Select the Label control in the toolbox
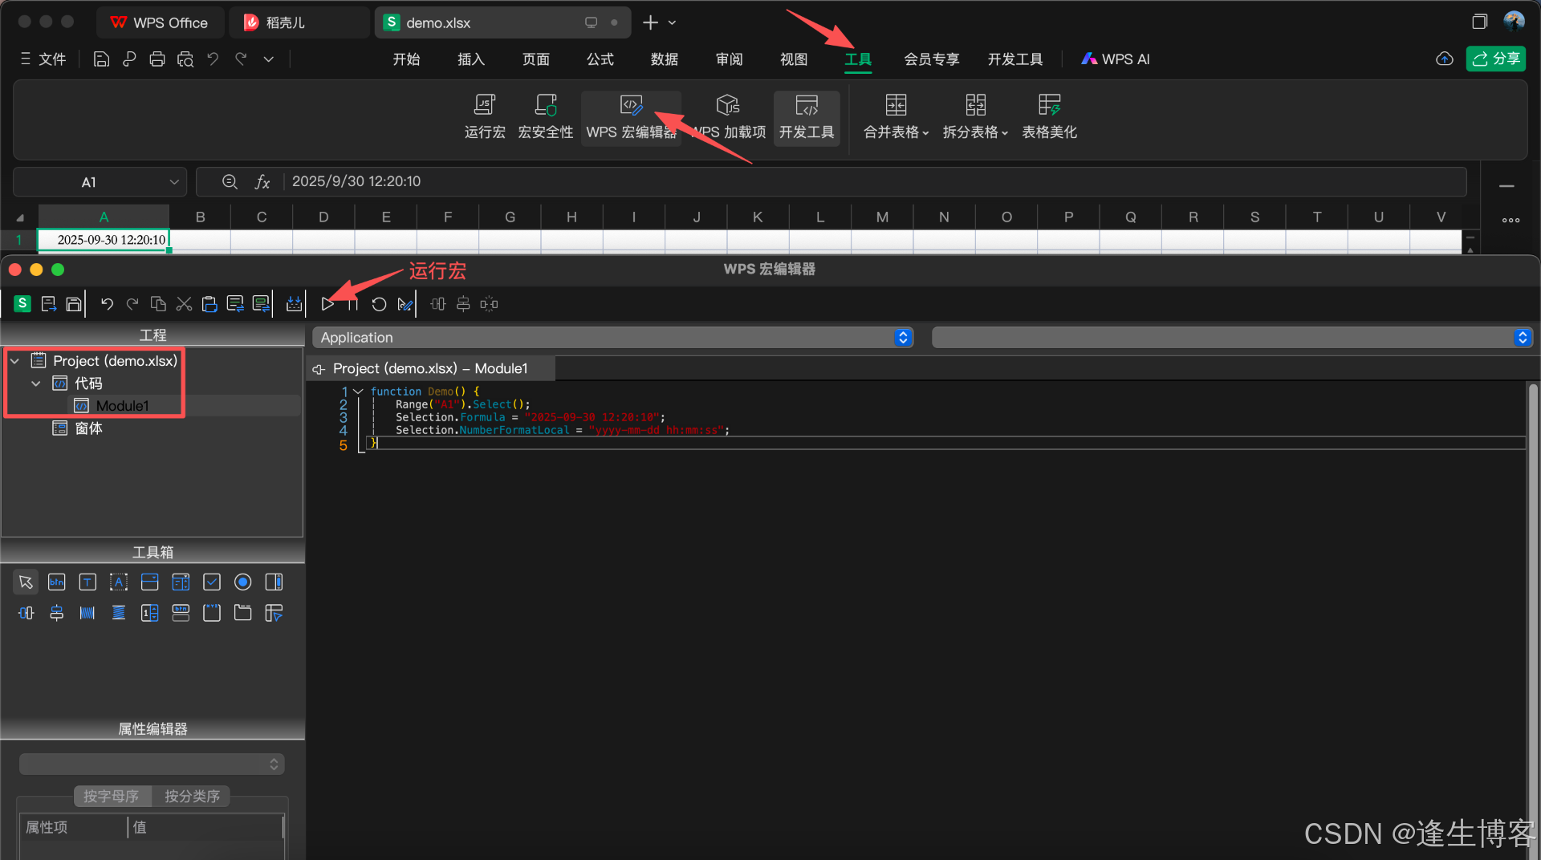This screenshot has width=1541, height=860. 118,582
